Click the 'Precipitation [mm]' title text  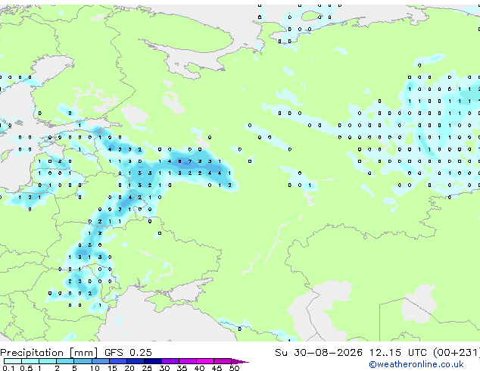[x=49, y=353]
